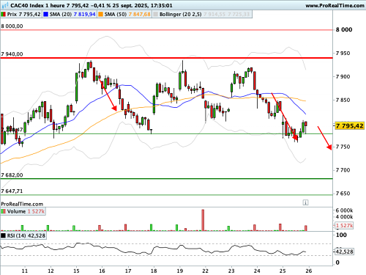Click the chart icon beside CAC40 Index title

5,5
